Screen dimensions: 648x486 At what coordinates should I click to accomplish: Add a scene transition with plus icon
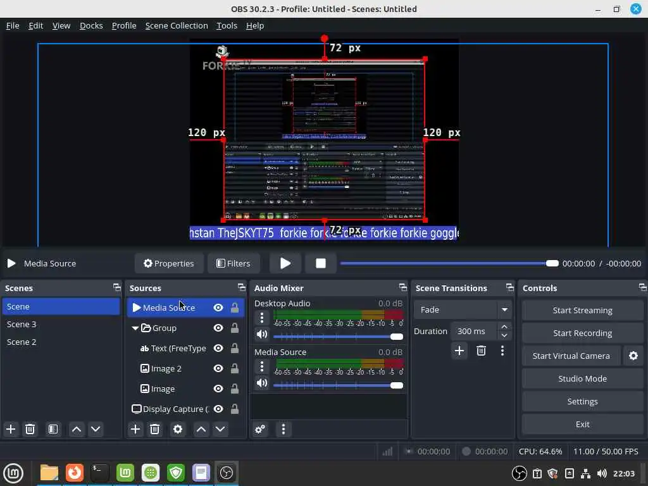coord(459,351)
